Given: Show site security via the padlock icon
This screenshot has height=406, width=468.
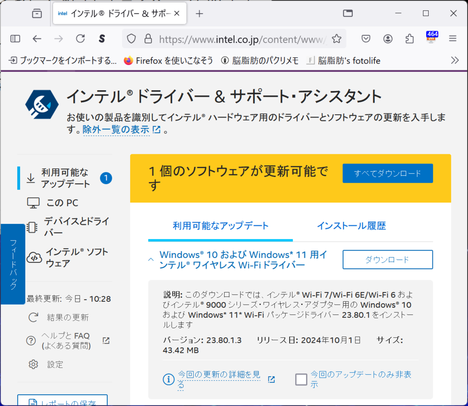Looking at the screenshot, I should click(x=148, y=39).
